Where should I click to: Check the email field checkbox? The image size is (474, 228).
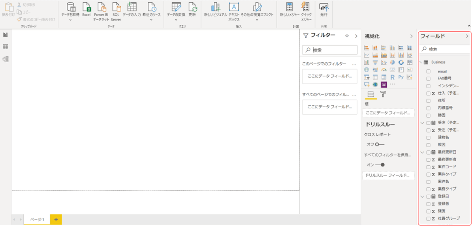(x=428, y=71)
